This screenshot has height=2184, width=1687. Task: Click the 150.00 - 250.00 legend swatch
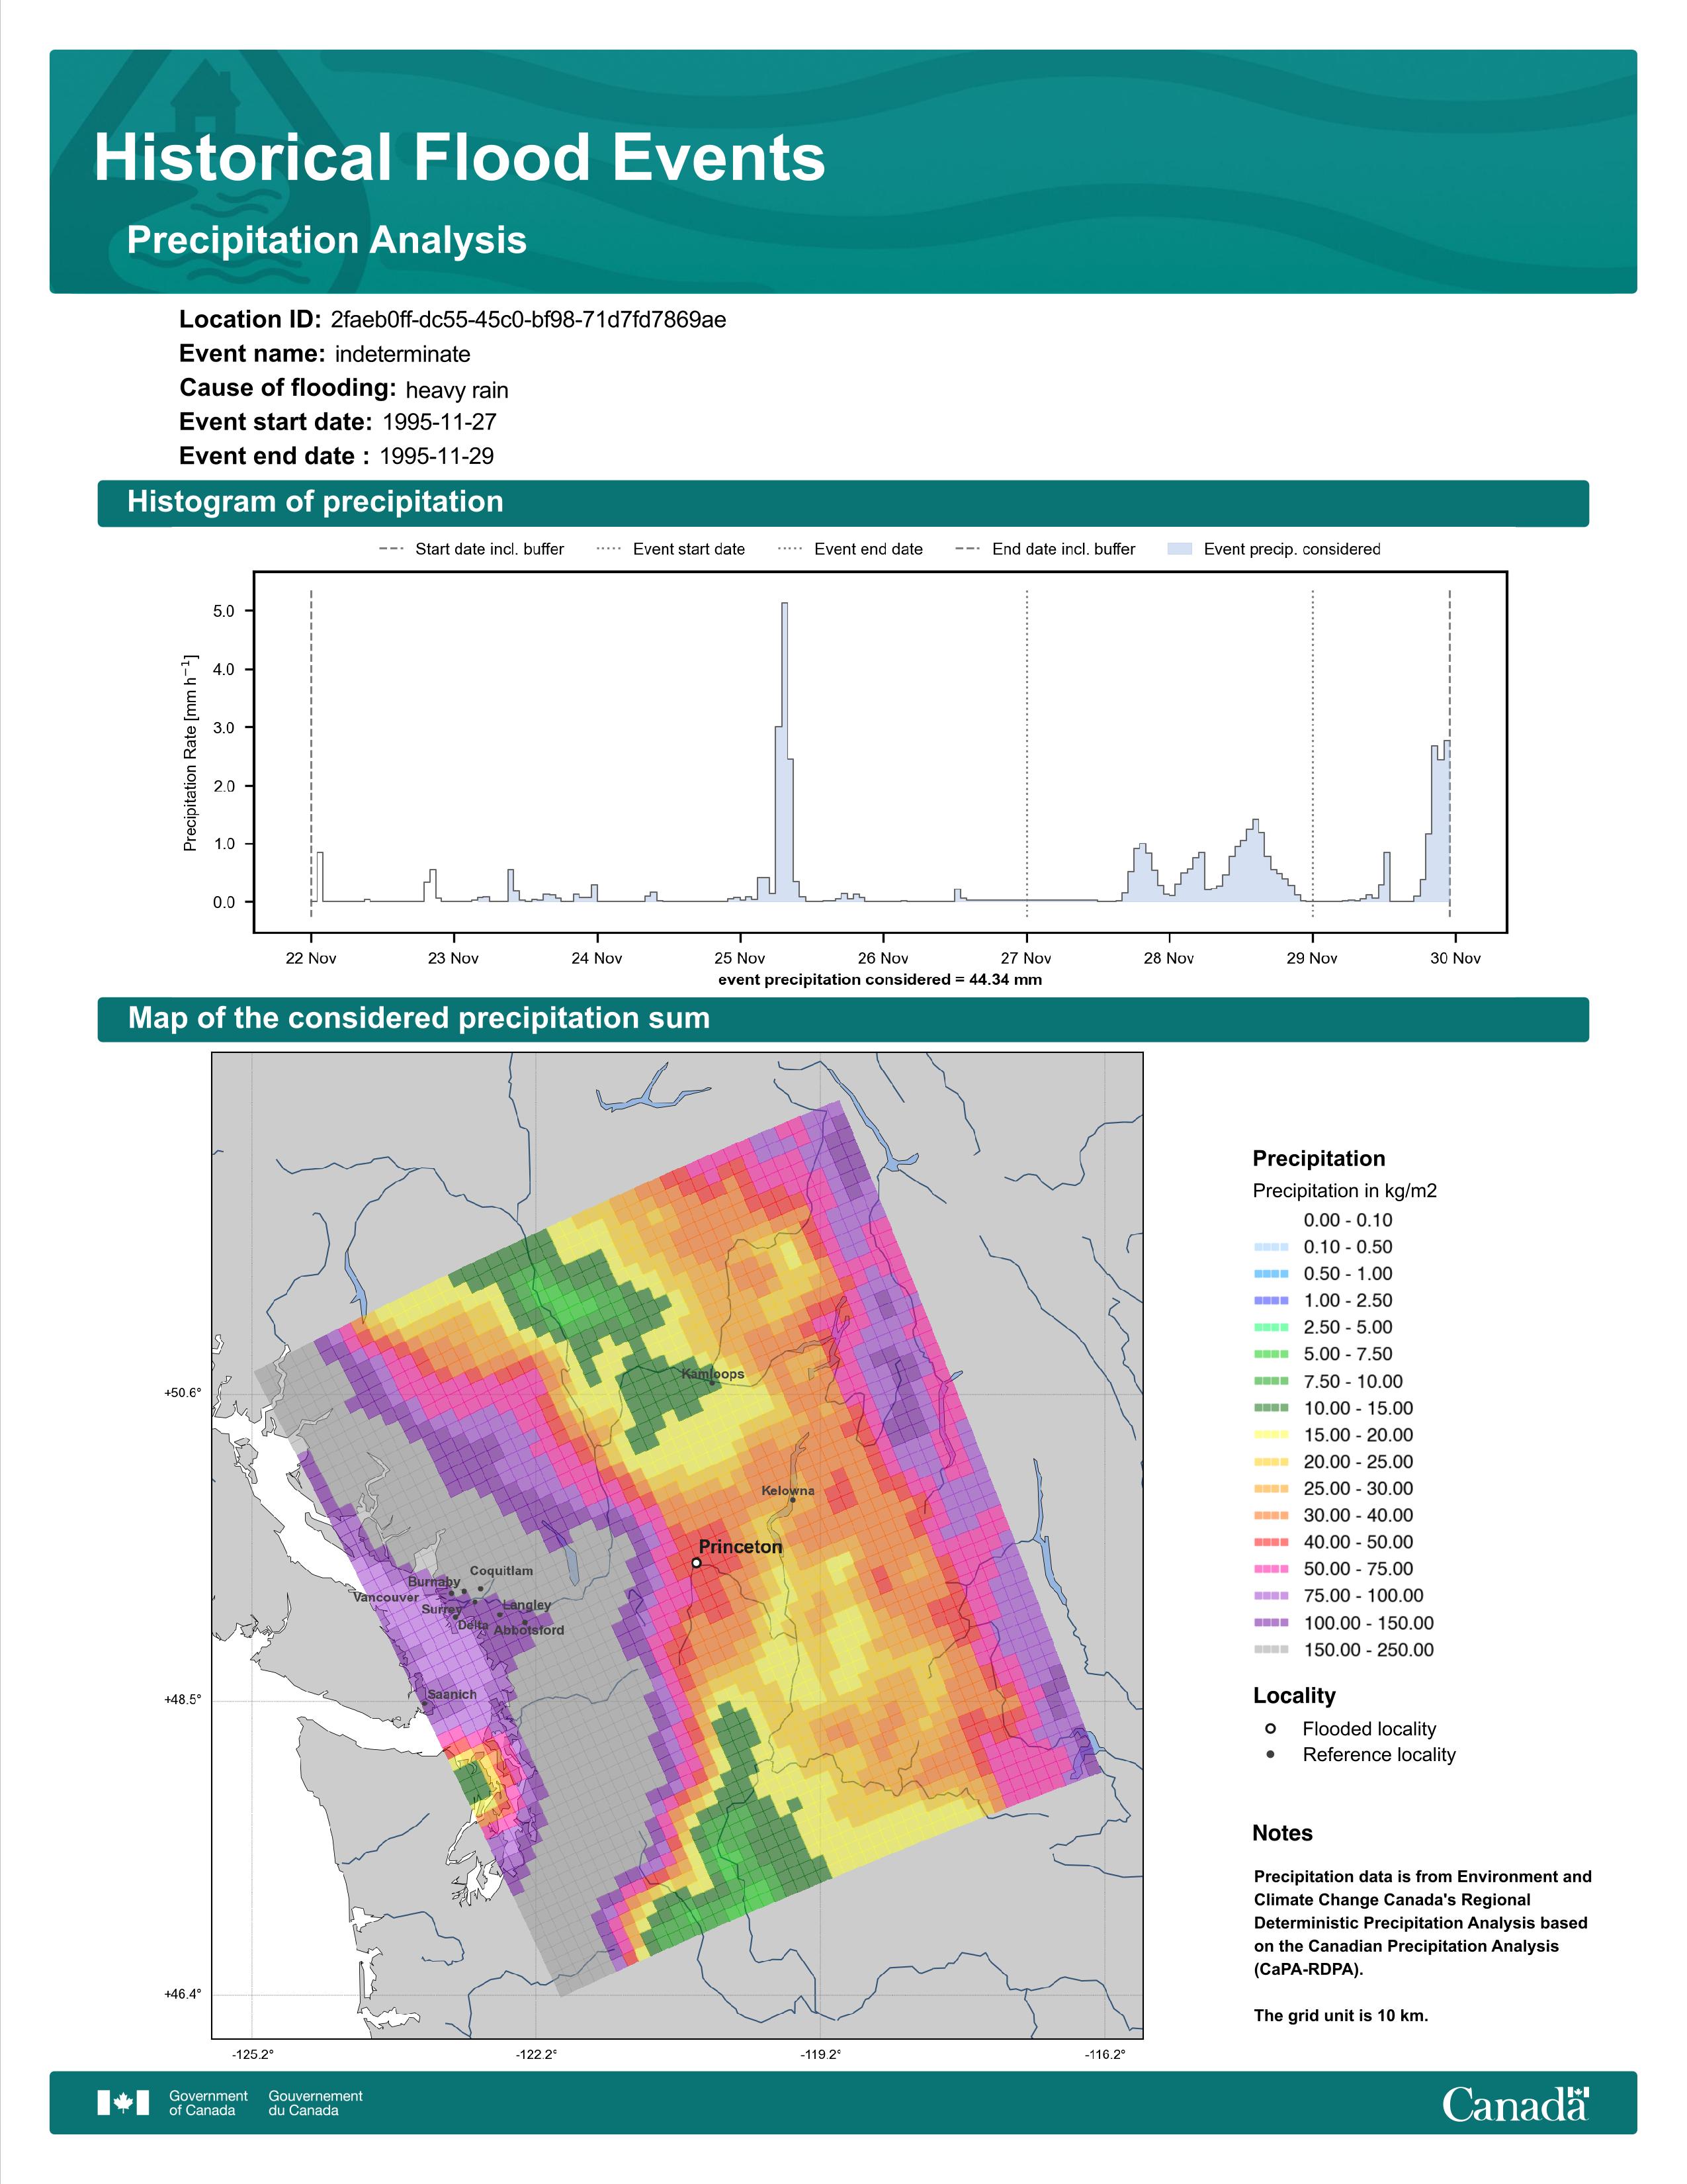tap(1270, 1650)
